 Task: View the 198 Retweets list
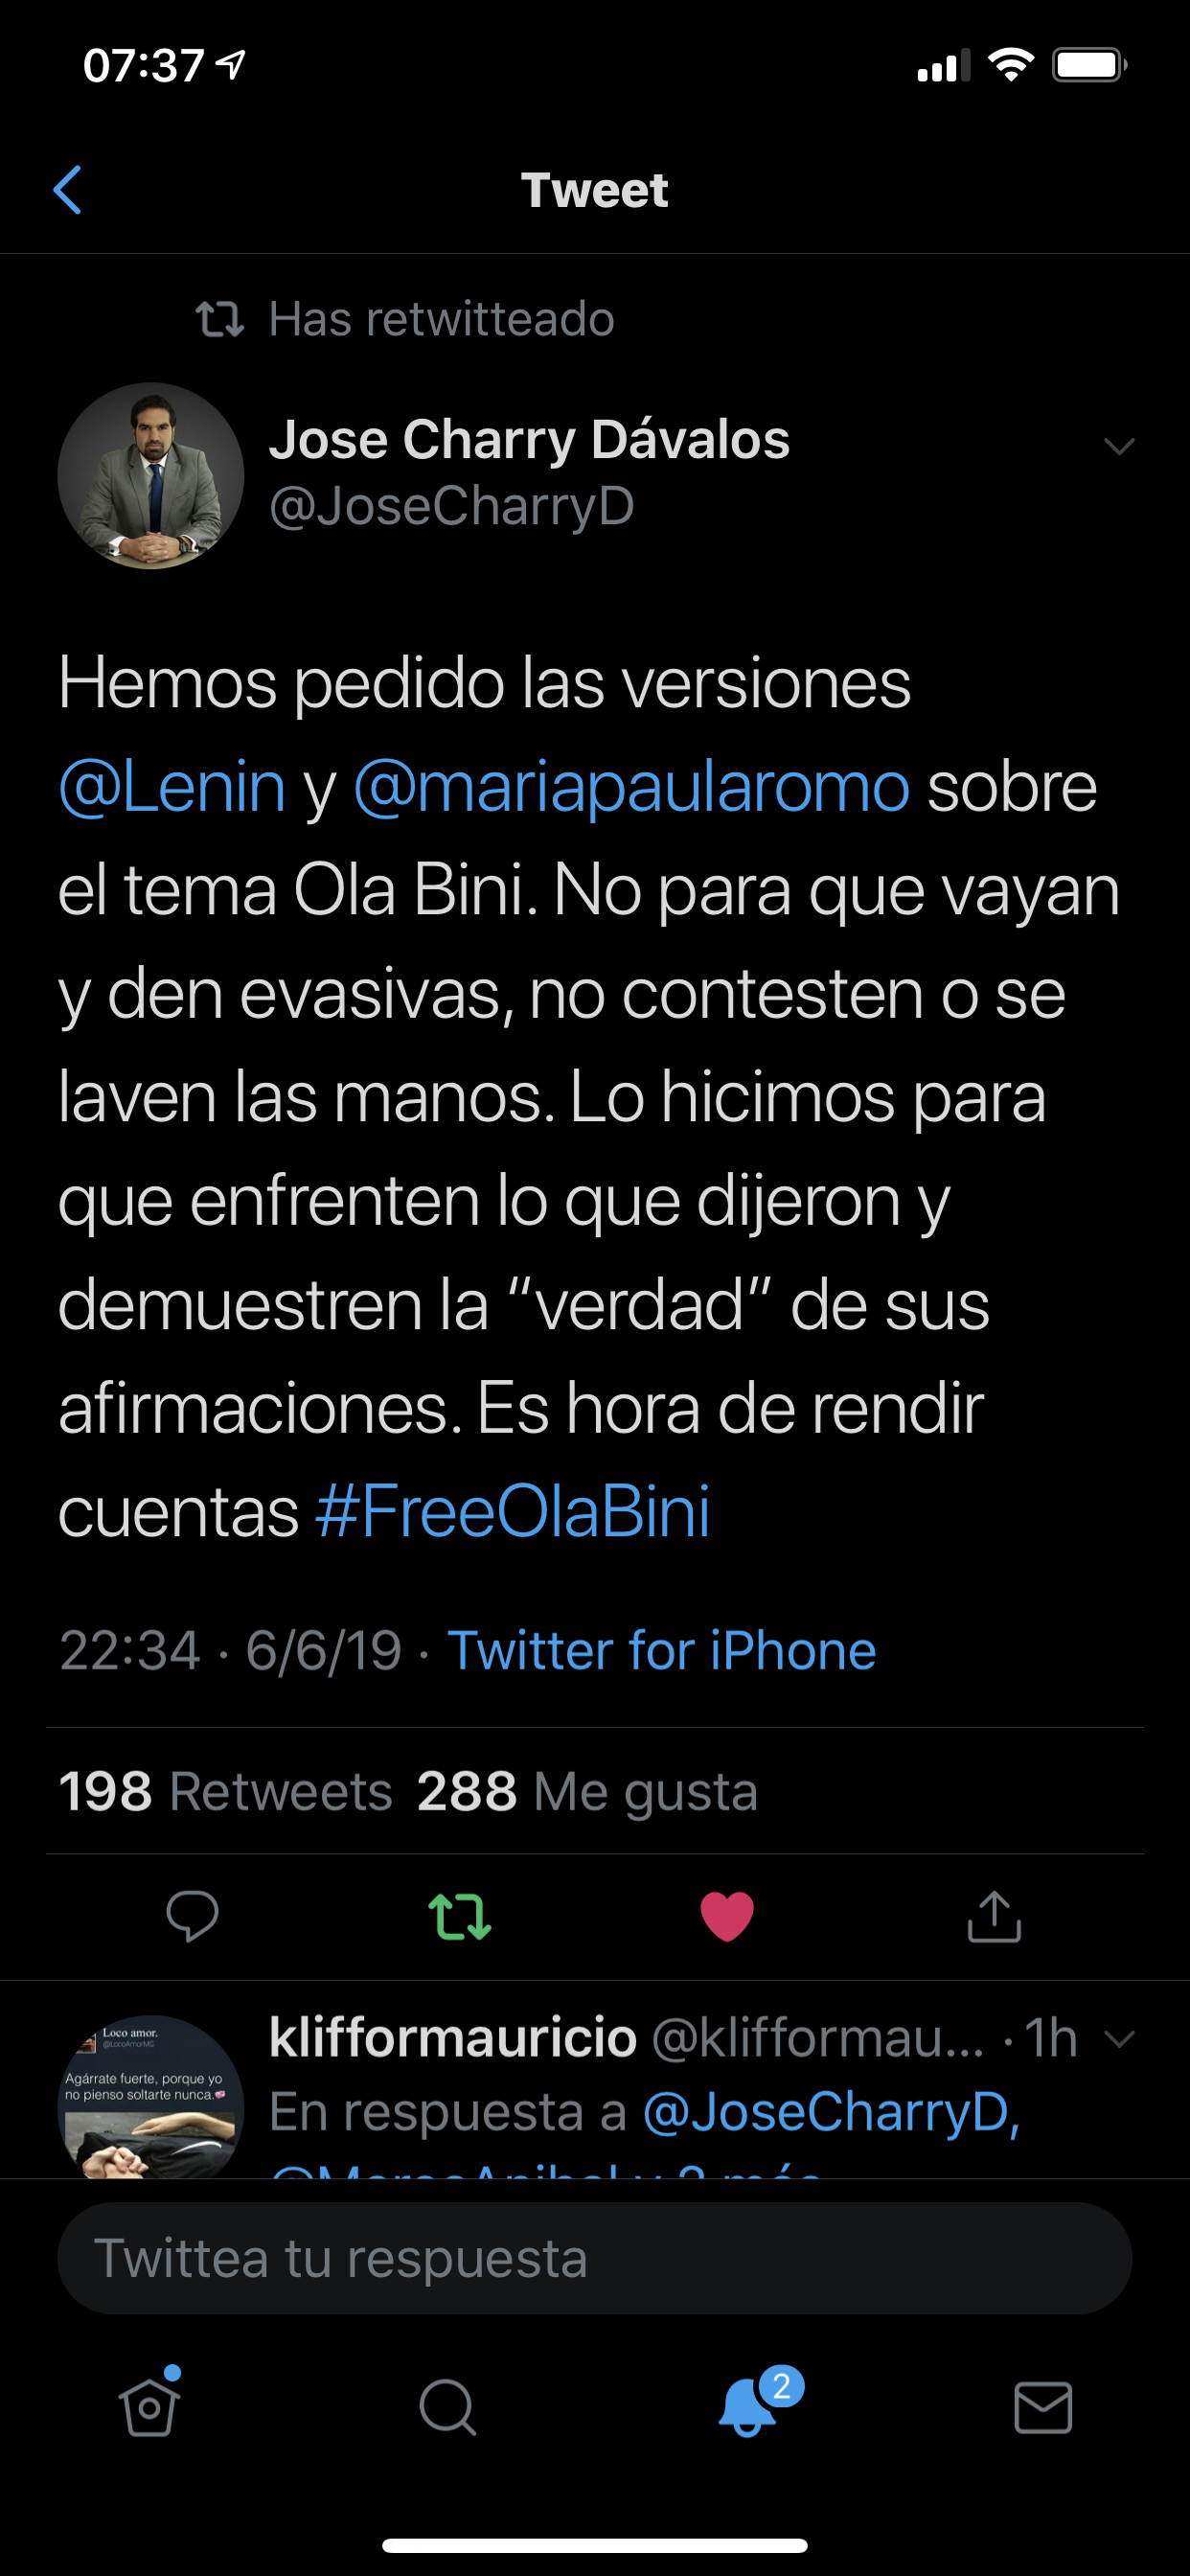pyautogui.click(x=226, y=1791)
